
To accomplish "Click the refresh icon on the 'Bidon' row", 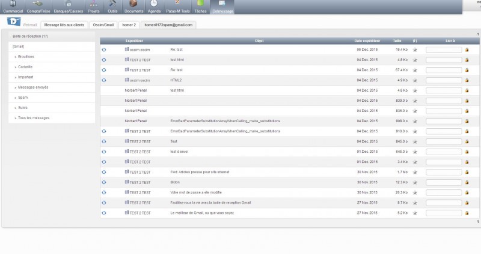I will pos(104,182).
